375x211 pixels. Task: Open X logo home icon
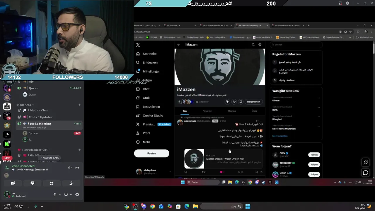pos(138,45)
